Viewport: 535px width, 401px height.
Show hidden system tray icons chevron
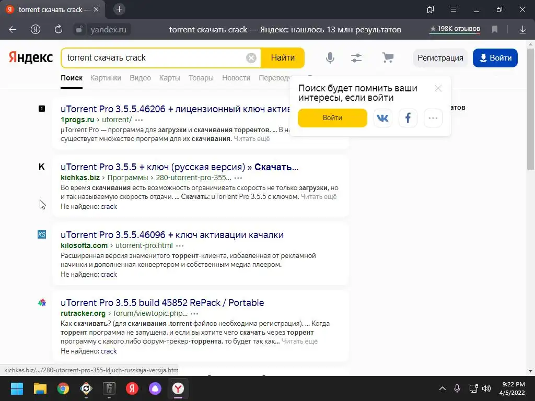coord(442,388)
